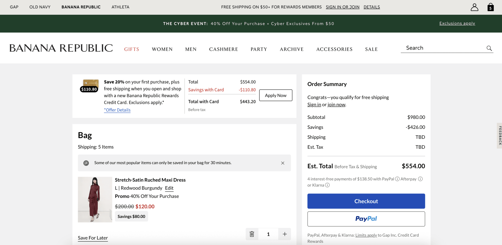The width and height of the screenshot is (502, 245).
Task: Open the shopping bag icon showing 5 items
Action: tap(491, 7)
